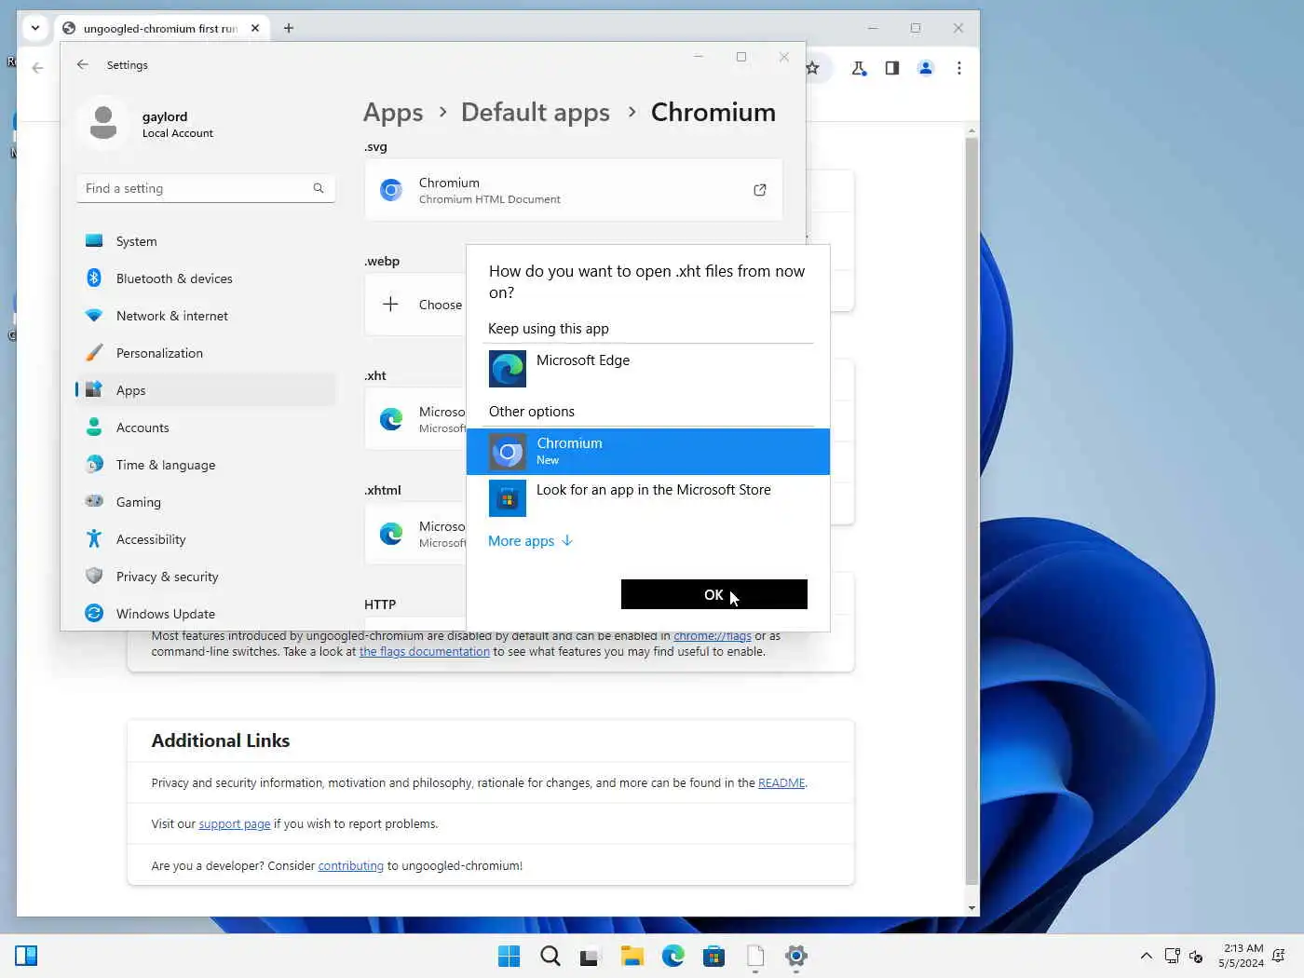Click the plus icon for .webp default
This screenshot has width=1304, height=978.
pos(391,305)
